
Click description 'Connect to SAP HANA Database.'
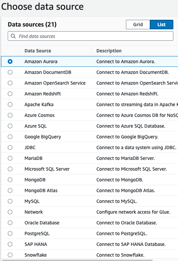(x=131, y=244)
